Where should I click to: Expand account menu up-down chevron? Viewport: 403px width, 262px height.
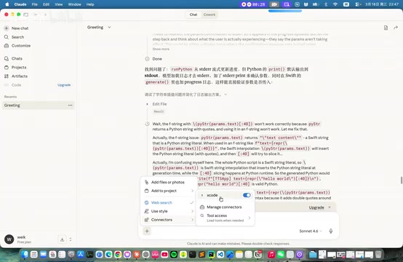coord(71,239)
